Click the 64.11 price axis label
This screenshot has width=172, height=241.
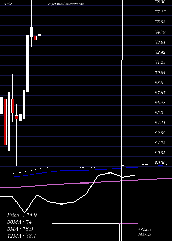(x=160, y=123)
